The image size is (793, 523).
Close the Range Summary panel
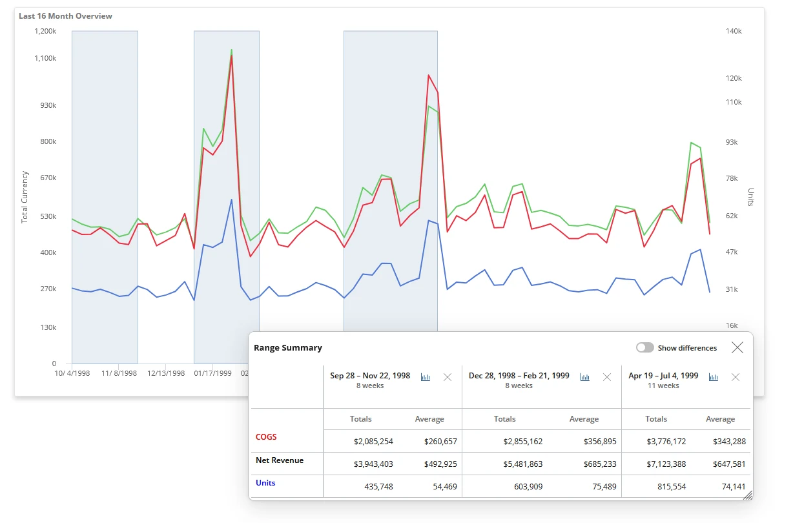click(x=737, y=347)
